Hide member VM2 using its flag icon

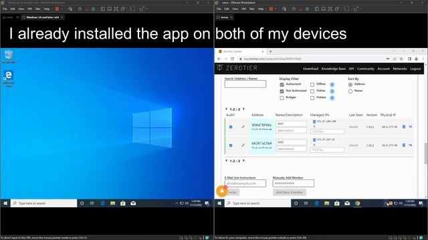(410, 145)
